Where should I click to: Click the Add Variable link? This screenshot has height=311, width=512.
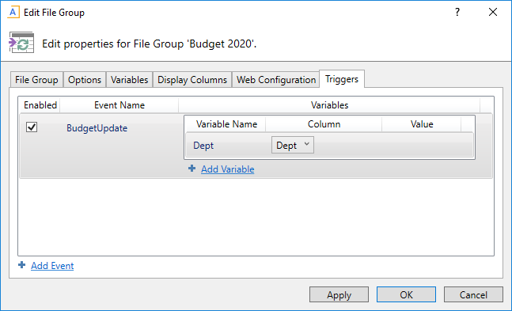[228, 169]
